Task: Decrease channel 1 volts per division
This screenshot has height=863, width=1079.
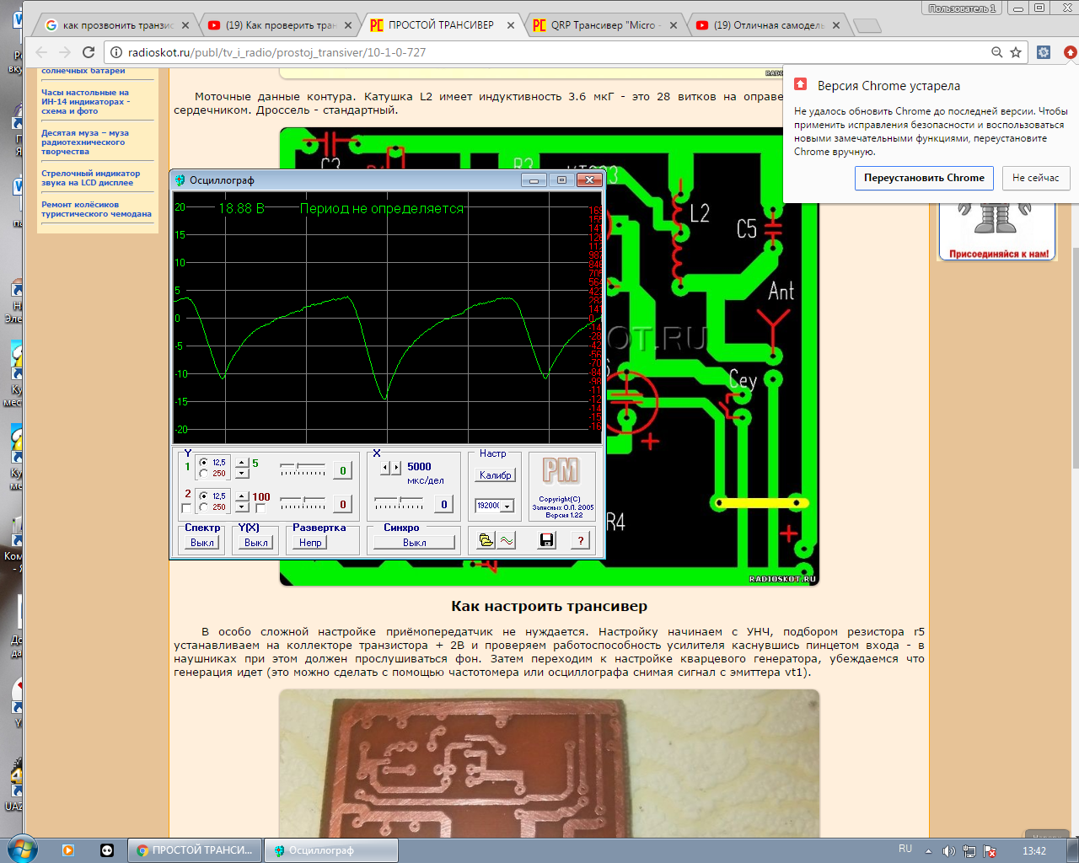Action: point(243,473)
